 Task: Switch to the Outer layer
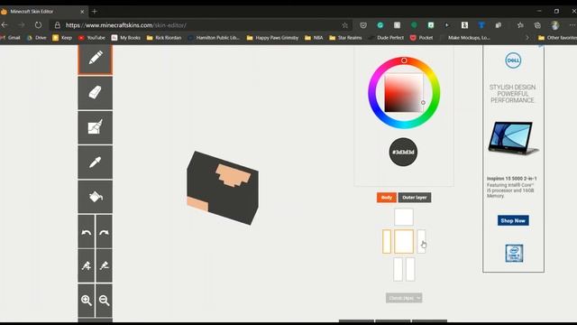coord(415,198)
